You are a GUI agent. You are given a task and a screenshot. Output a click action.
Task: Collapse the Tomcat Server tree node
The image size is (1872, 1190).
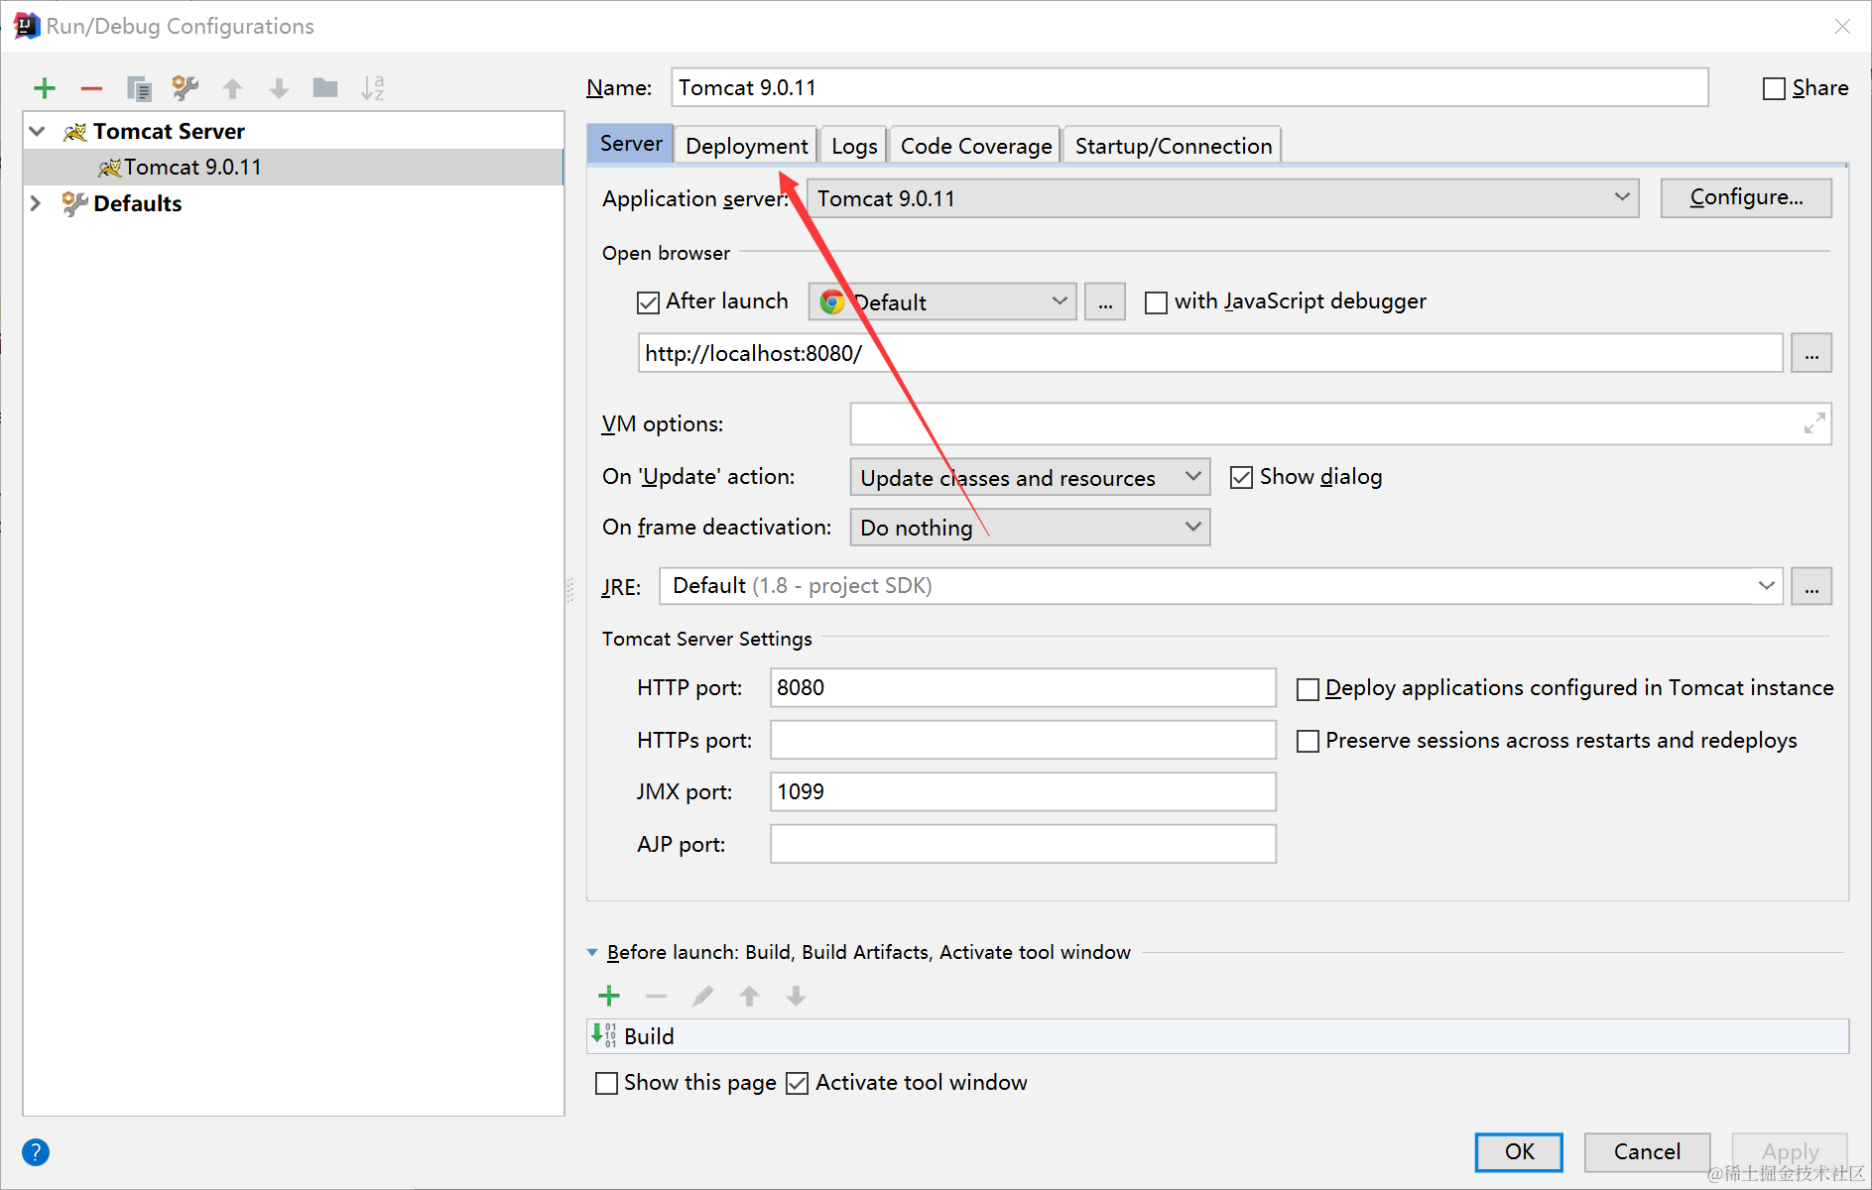pos(38,131)
